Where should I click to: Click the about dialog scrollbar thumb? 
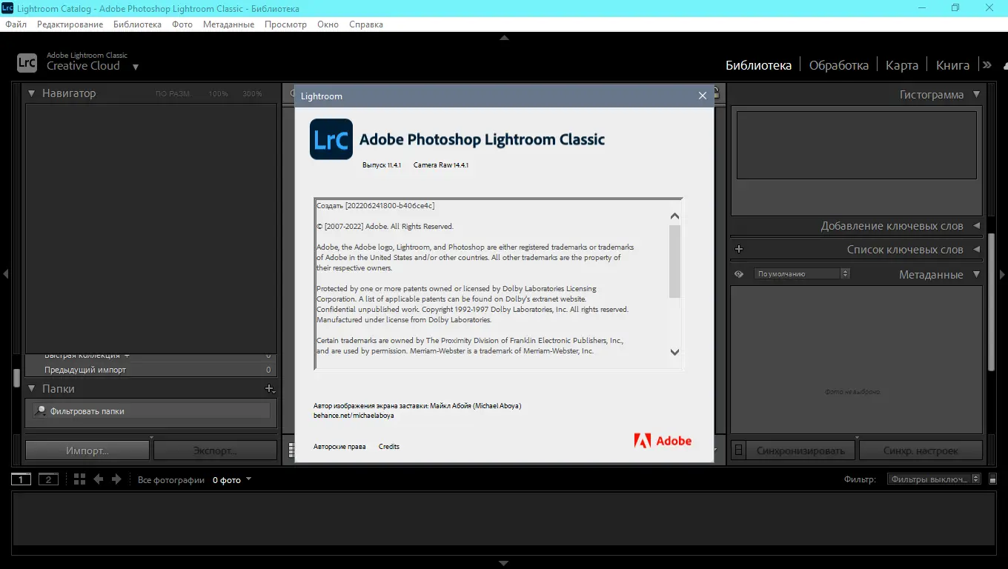click(674, 261)
